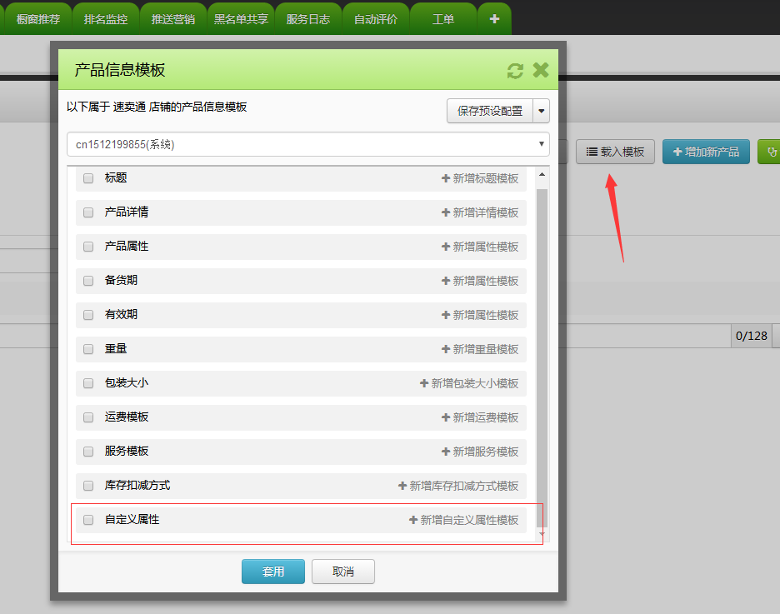Viewport: 780px width, 614px height.
Task: Open 排名监控 tab
Action: (106, 19)
